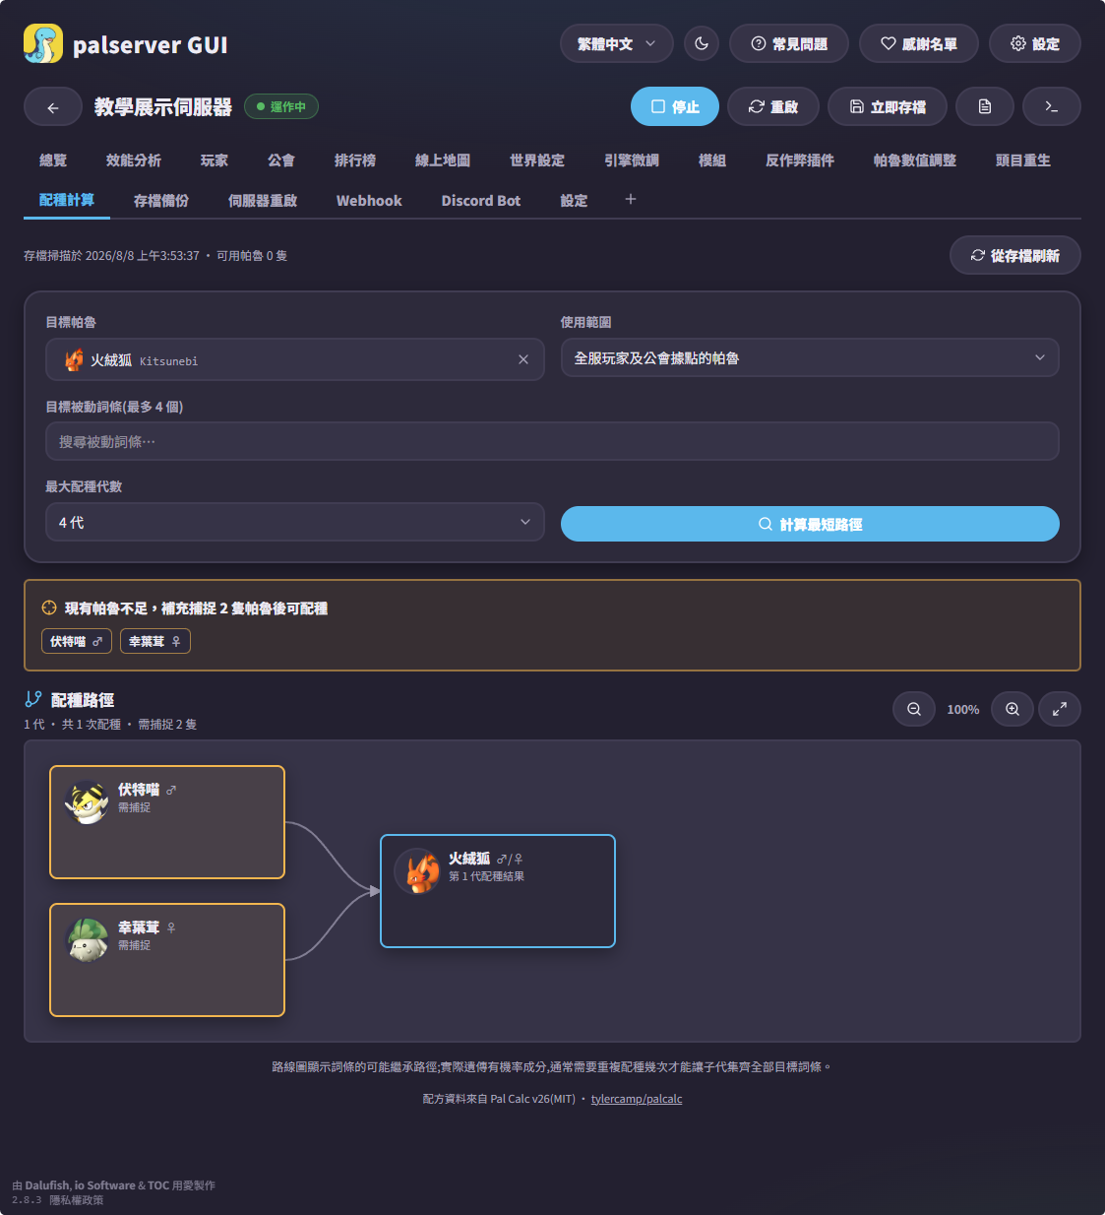This screenshot has width=1105, height=1215.
Task: Click the 100% zoom level indicator
Action: pyautogui.click(x=963, y=709)
